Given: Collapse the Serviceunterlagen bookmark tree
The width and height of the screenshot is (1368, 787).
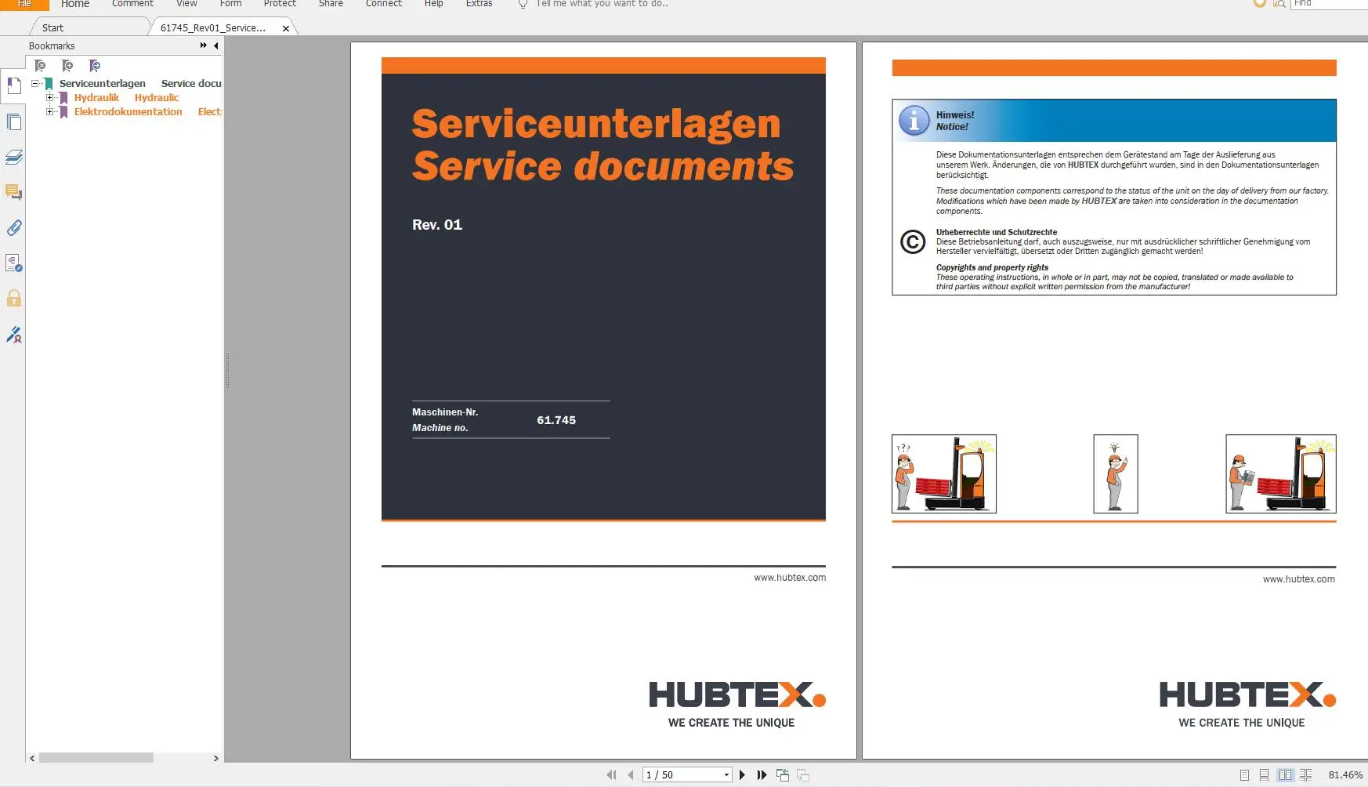Looking at the screenshot, I should coord(34,83).
